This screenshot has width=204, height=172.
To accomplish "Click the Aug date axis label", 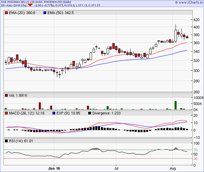I will [x=173, y=168].
